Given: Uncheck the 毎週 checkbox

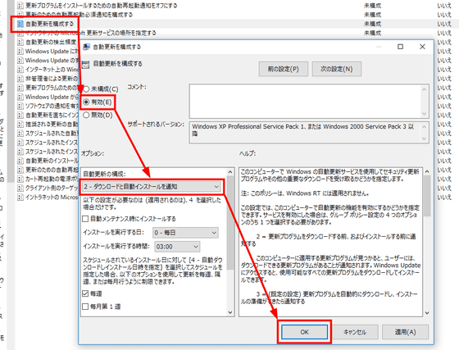Looking at the screenshot, I should click(85, 293).
